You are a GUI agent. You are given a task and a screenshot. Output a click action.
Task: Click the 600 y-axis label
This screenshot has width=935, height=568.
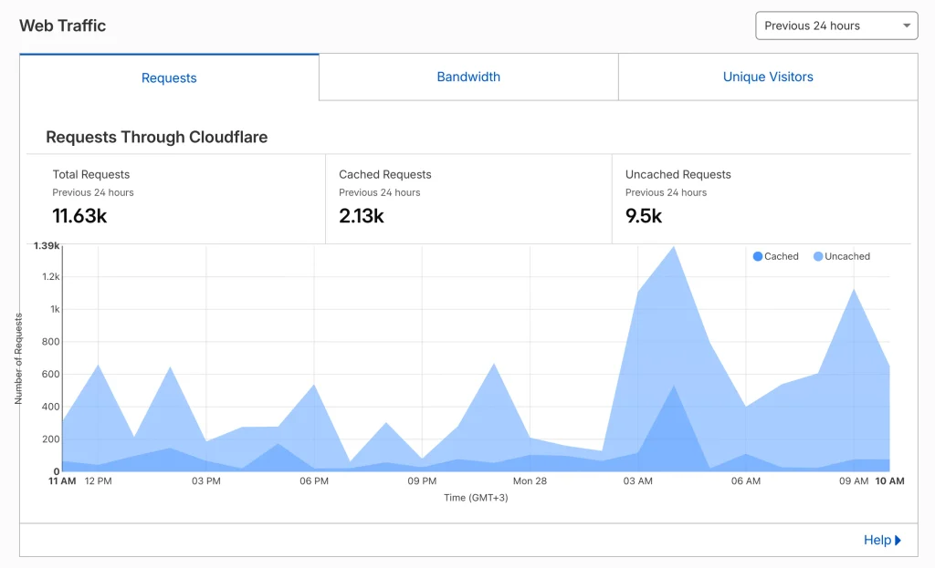click(x=51, y=375)
